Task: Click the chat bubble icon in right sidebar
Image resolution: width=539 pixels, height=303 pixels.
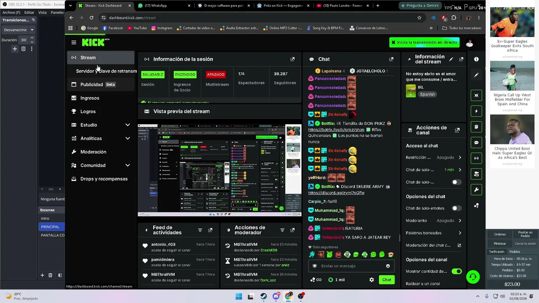Action: [476, 143]
